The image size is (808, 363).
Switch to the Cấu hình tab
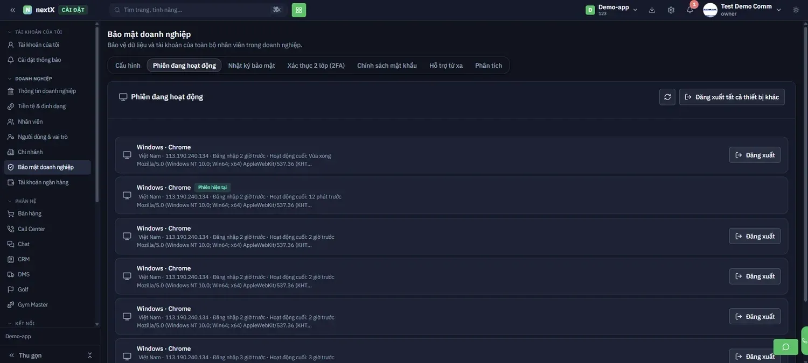128,66
